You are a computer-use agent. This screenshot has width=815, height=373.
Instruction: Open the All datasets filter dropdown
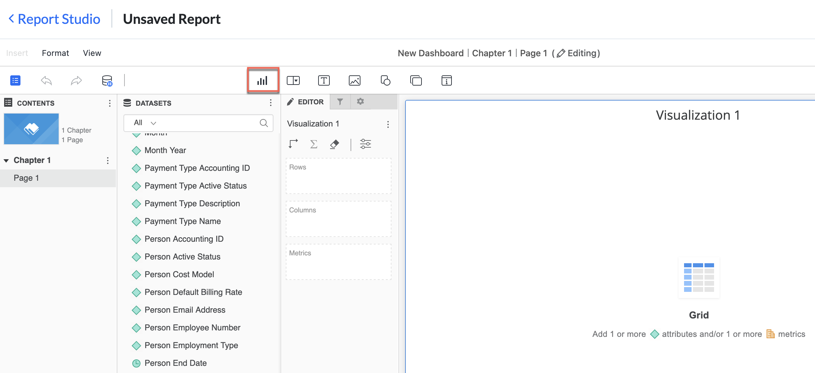pyautogui.click(x=145, y=123)
